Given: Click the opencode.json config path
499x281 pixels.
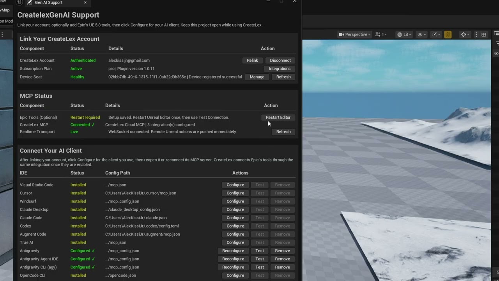Looking at the screenshot, I should click(121, 276).
